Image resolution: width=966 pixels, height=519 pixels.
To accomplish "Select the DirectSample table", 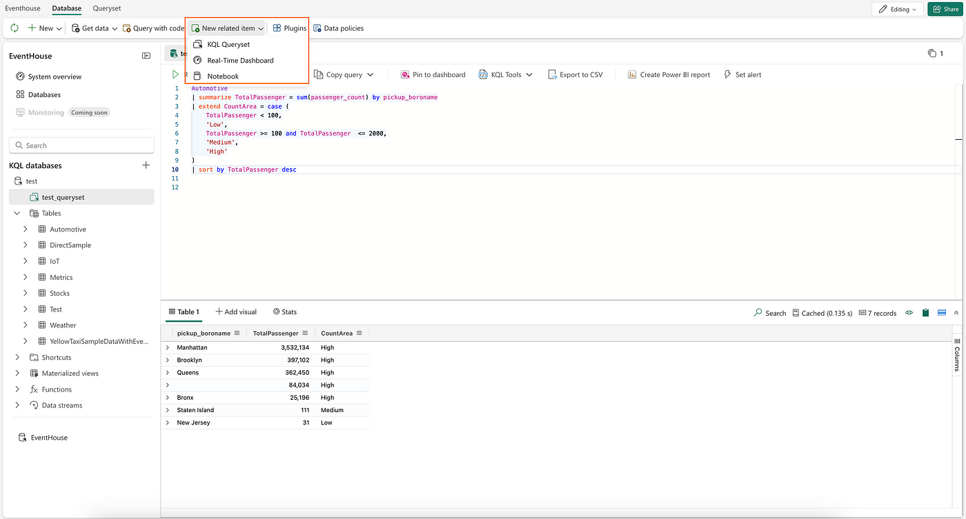I will 70,245.
